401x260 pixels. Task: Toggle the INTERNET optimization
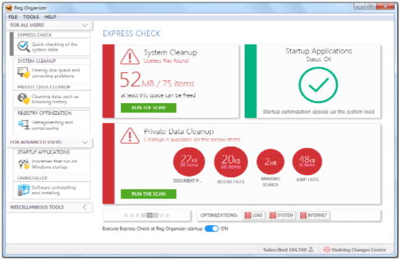click(314, 215)
